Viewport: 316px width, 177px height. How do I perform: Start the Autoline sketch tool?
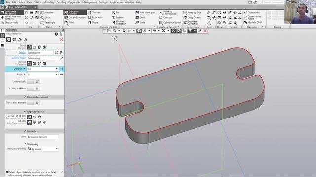47,12
